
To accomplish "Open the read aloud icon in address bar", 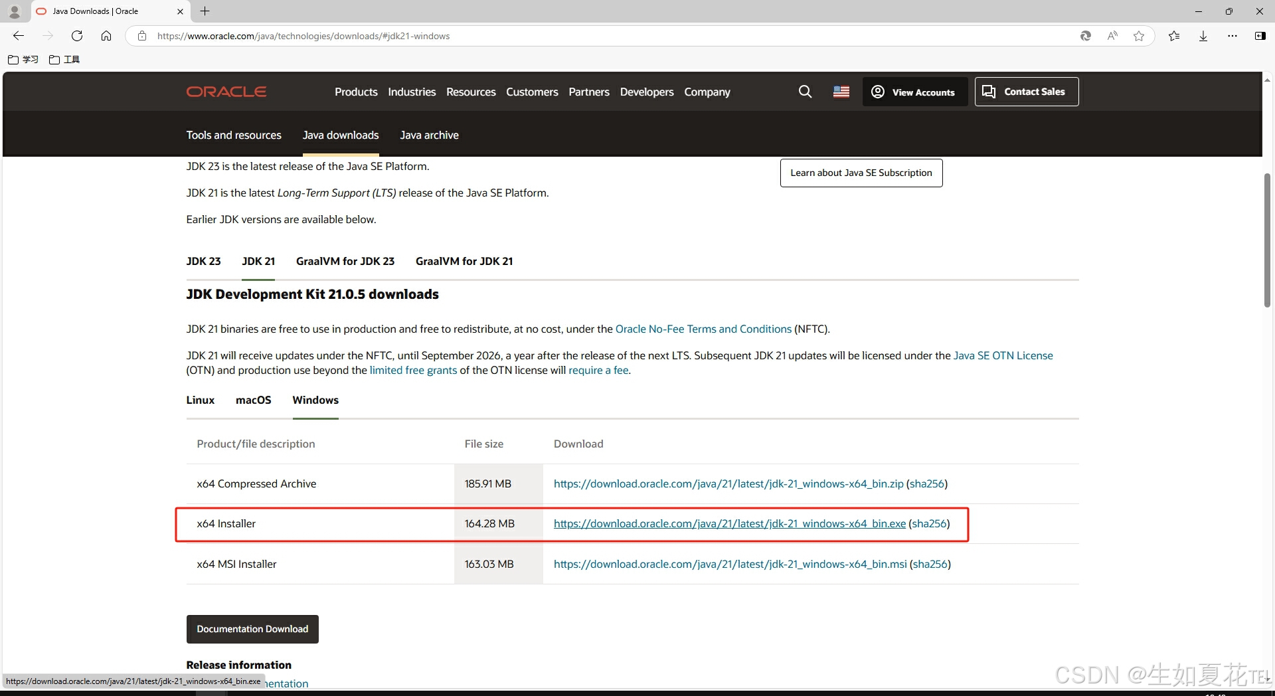I will (x=1112, y=36).
